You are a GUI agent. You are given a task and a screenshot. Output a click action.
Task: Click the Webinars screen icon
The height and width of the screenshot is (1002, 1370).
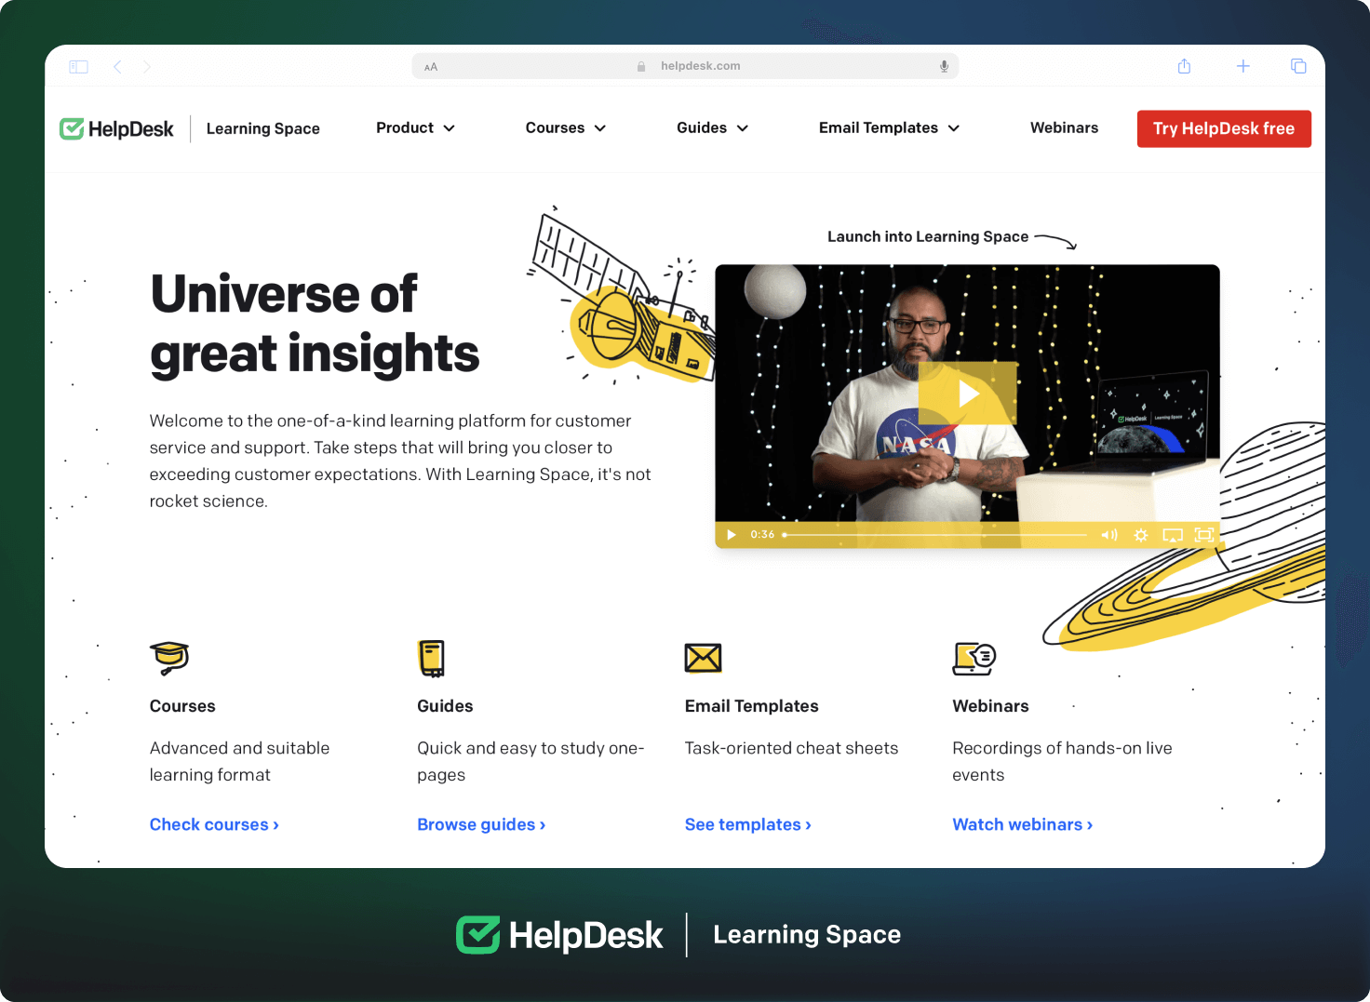974,659
